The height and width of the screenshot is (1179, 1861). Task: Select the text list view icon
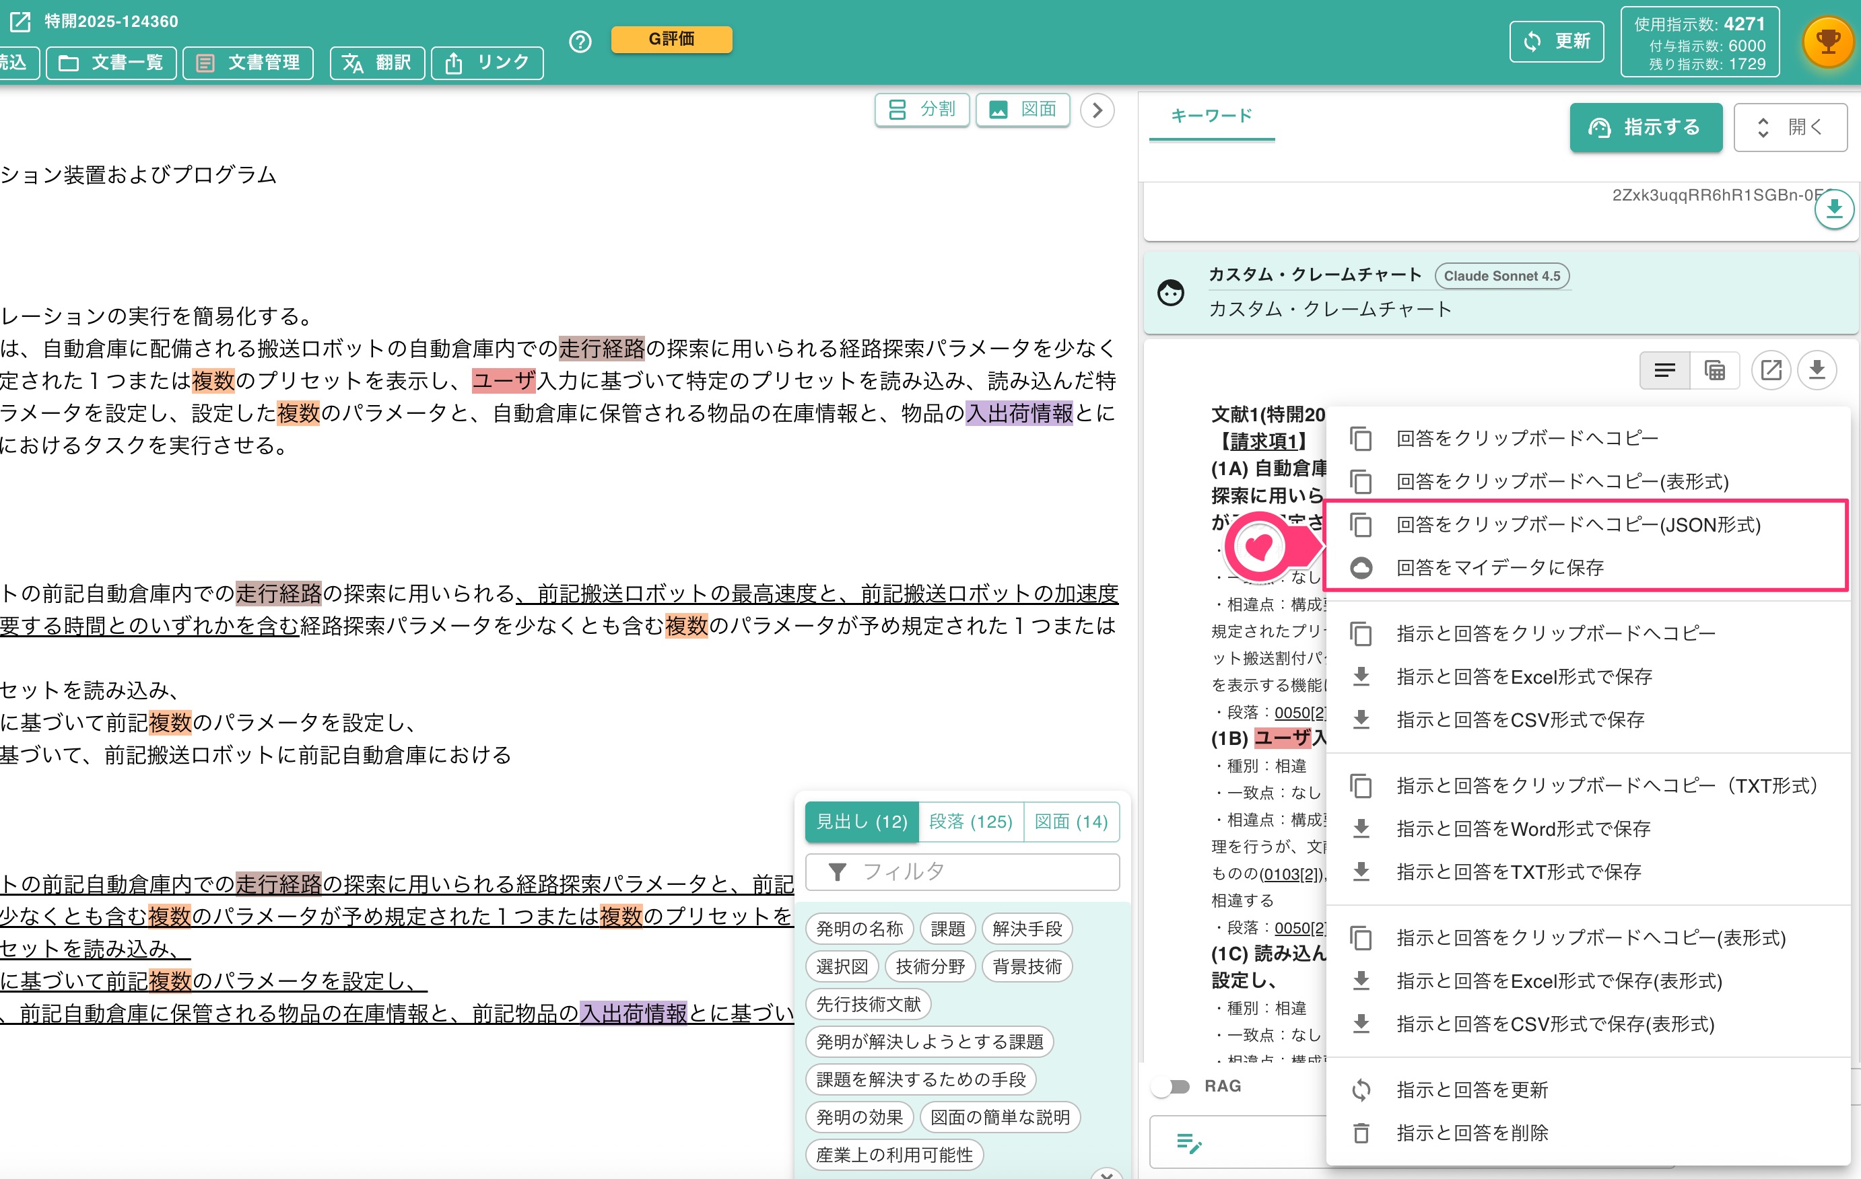click(x=1664, y=371)
